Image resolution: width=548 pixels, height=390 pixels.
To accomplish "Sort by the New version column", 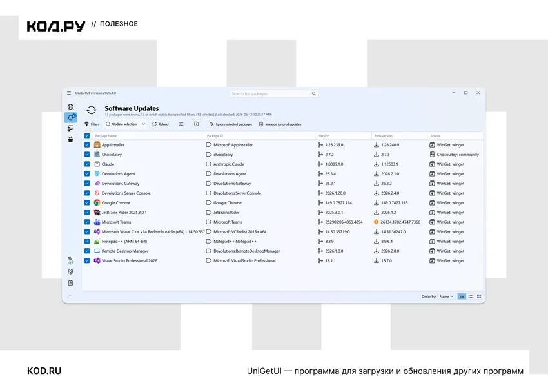I will coord(384,135).
